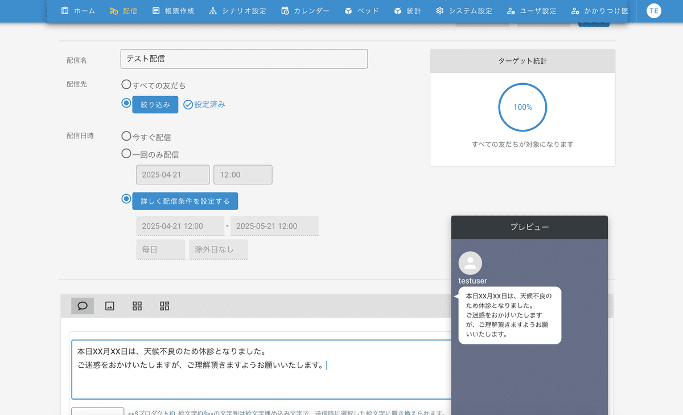This screenshot has width=683, height=415.
Task: Open the 配信 menu item
Action: tap(124, 11)
